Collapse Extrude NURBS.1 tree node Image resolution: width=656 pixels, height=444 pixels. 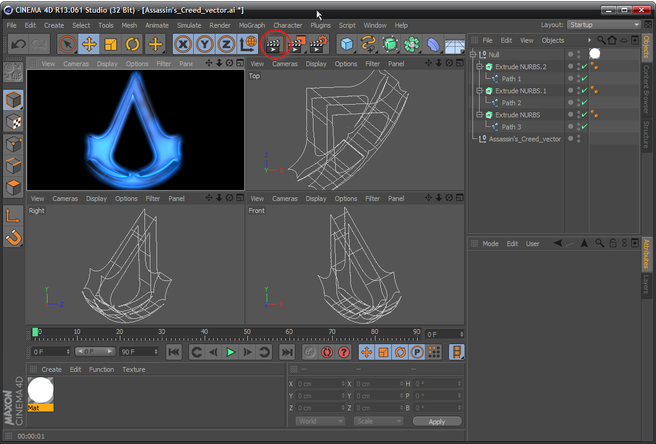tap(480, 91)
